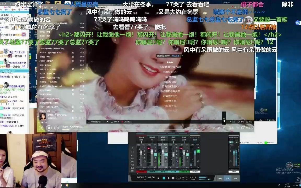Viewport: 301px width, 188px height.
Task: Mute mixer channel 5 in the DAW
Action: pos(188,148)
